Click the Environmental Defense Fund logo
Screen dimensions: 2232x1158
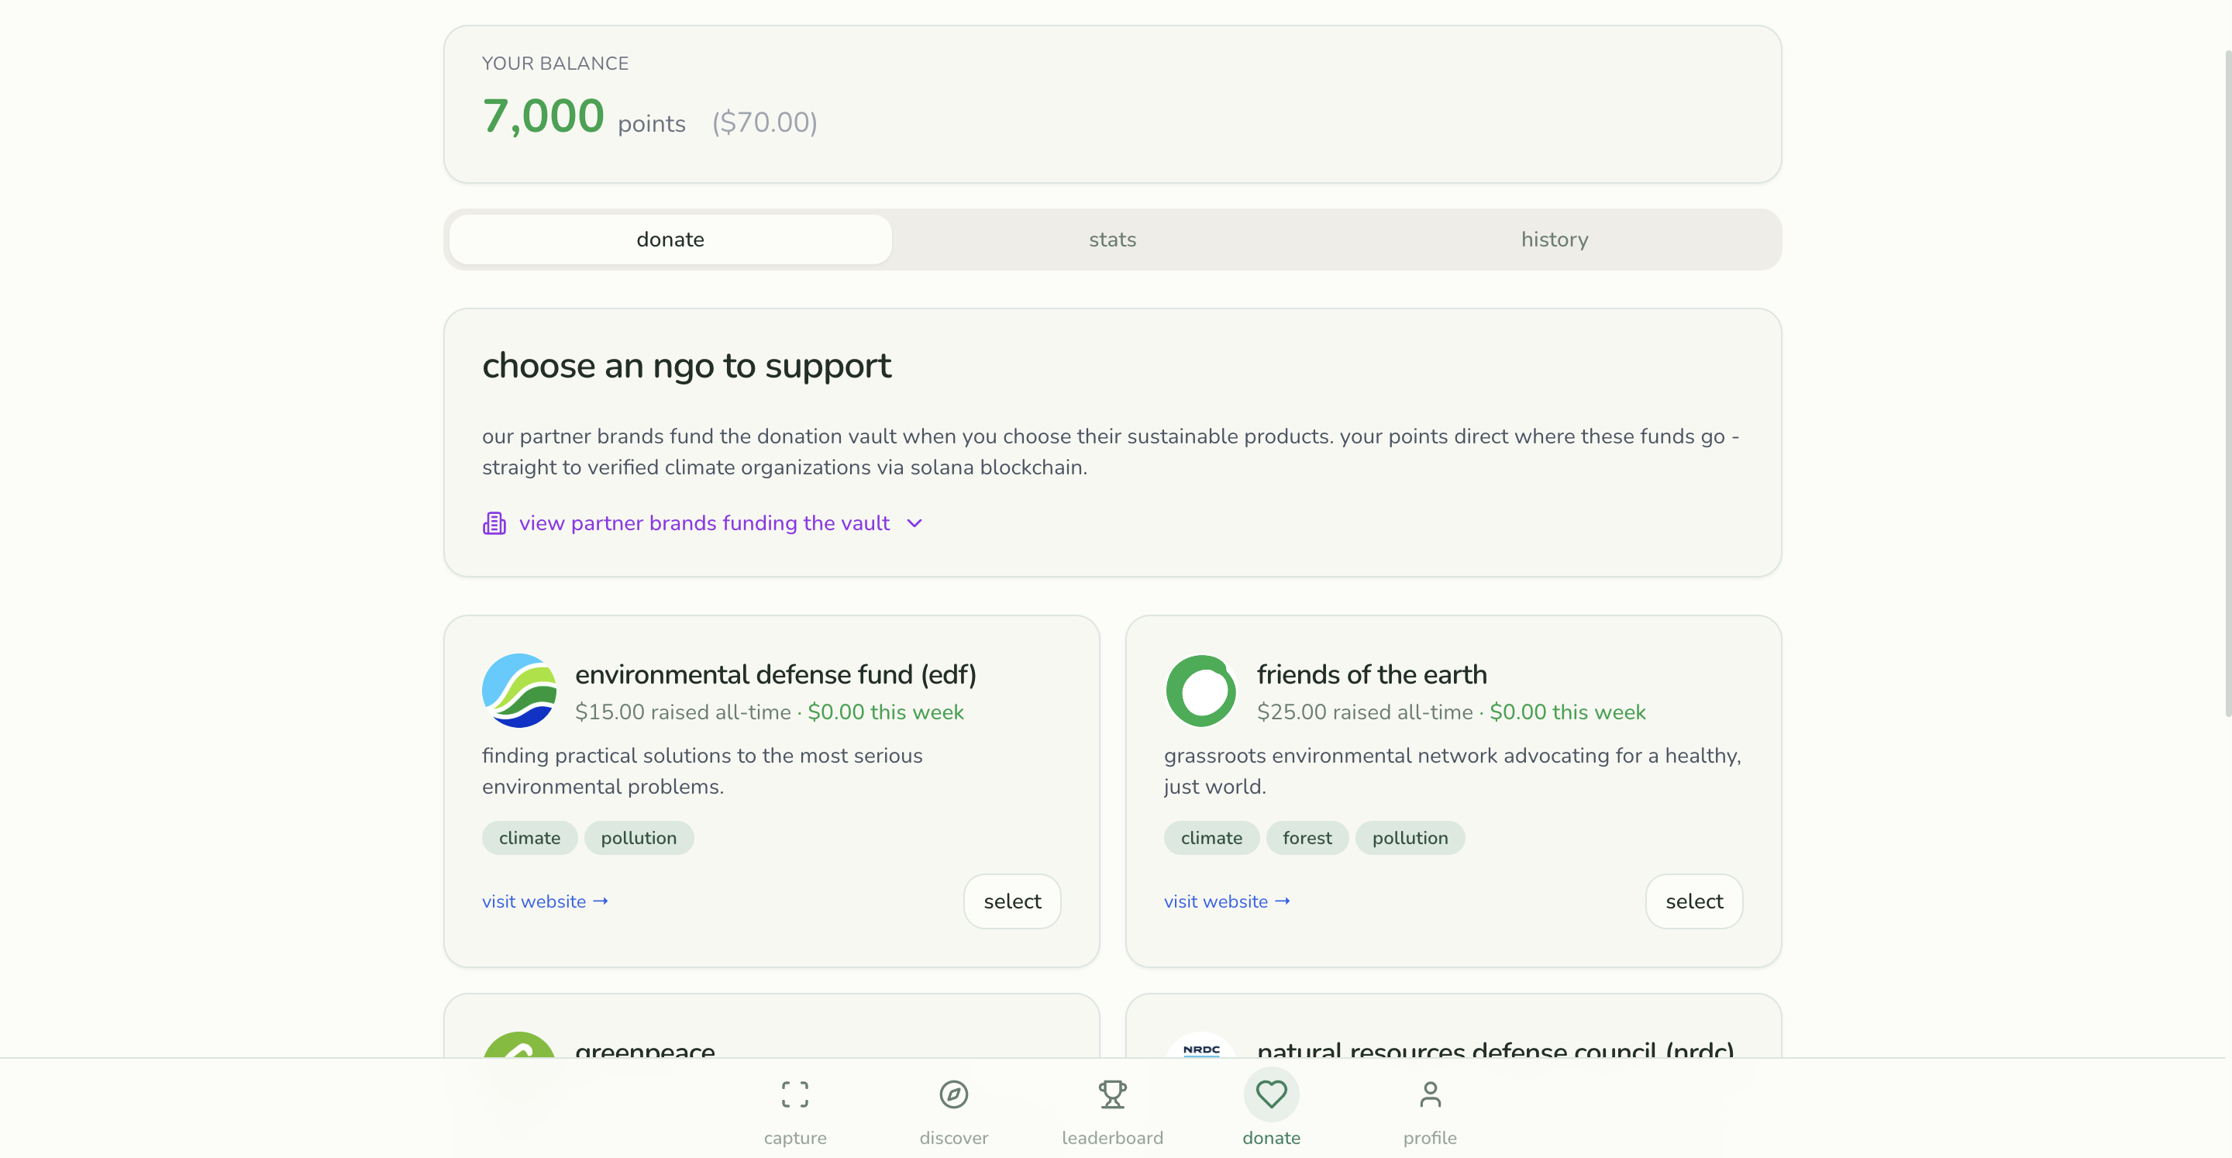(x=519, y=691)
